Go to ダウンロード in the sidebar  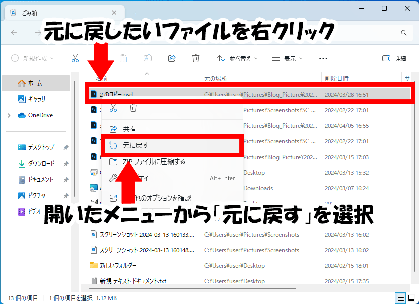pos(40,164)
